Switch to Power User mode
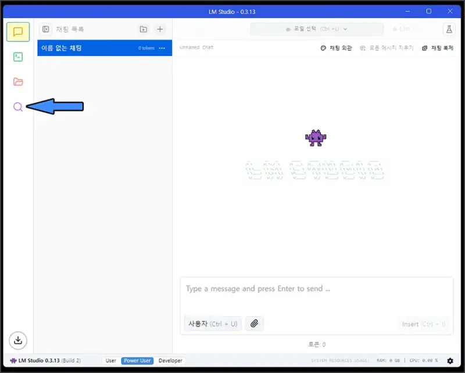 click(x=137, y=361)
